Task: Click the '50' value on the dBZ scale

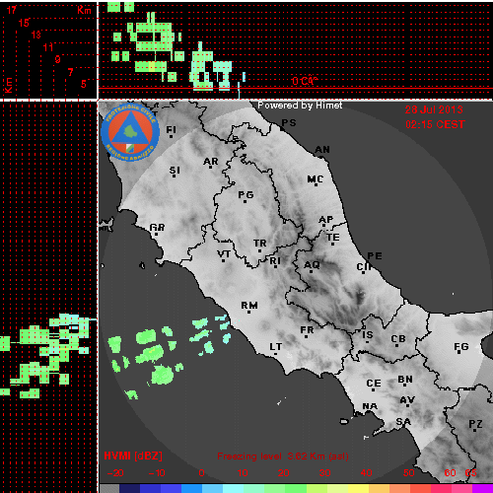Action: pos(408,473)
